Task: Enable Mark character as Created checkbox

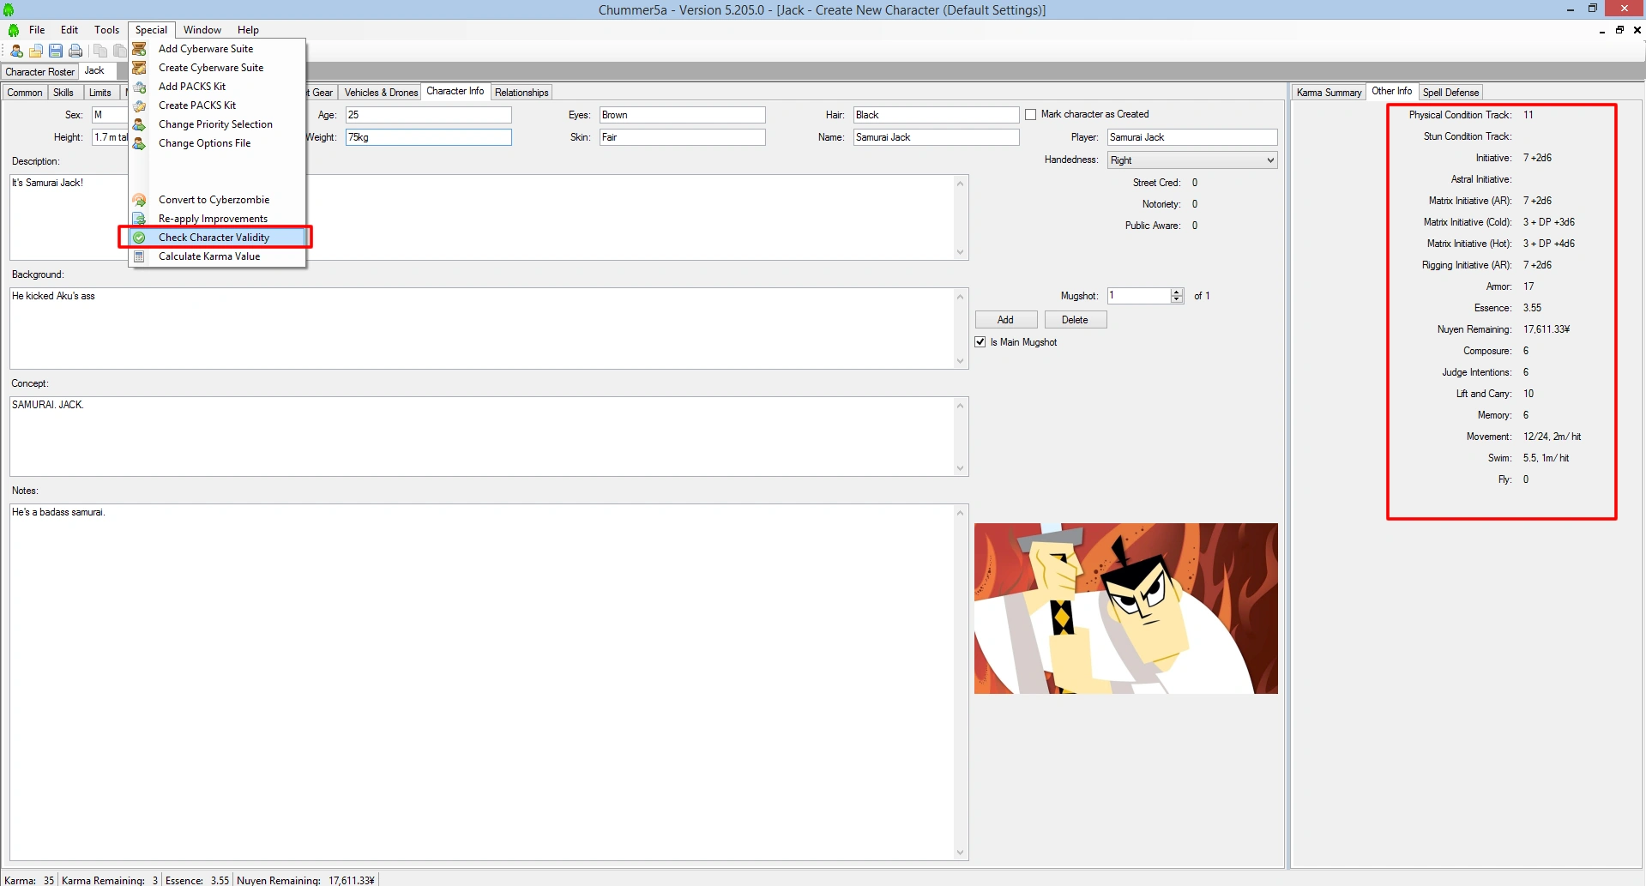Action: point(1031,115)
